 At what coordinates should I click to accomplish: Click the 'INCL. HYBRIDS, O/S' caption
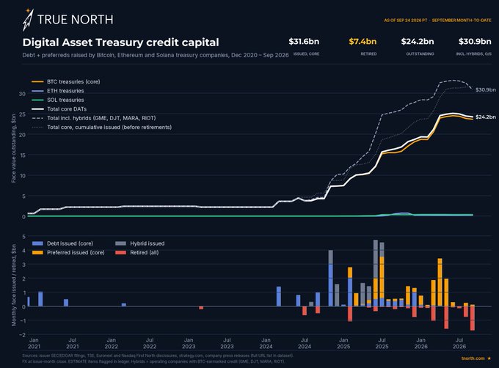click(x=473, y=54)
